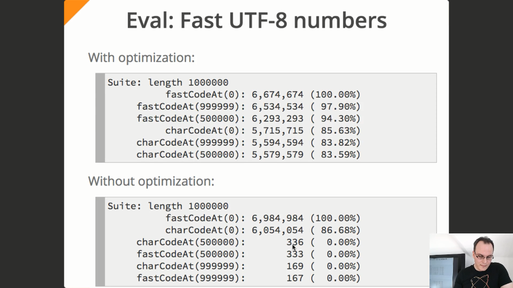
Task: Click the 6,674,674 fastCodeAt(0) result
Action: [277, 95]
